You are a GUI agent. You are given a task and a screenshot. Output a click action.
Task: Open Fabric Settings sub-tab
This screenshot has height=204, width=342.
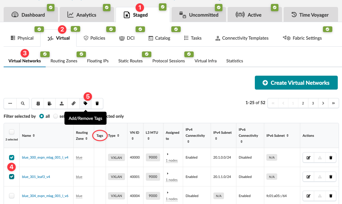coord(302,38)
